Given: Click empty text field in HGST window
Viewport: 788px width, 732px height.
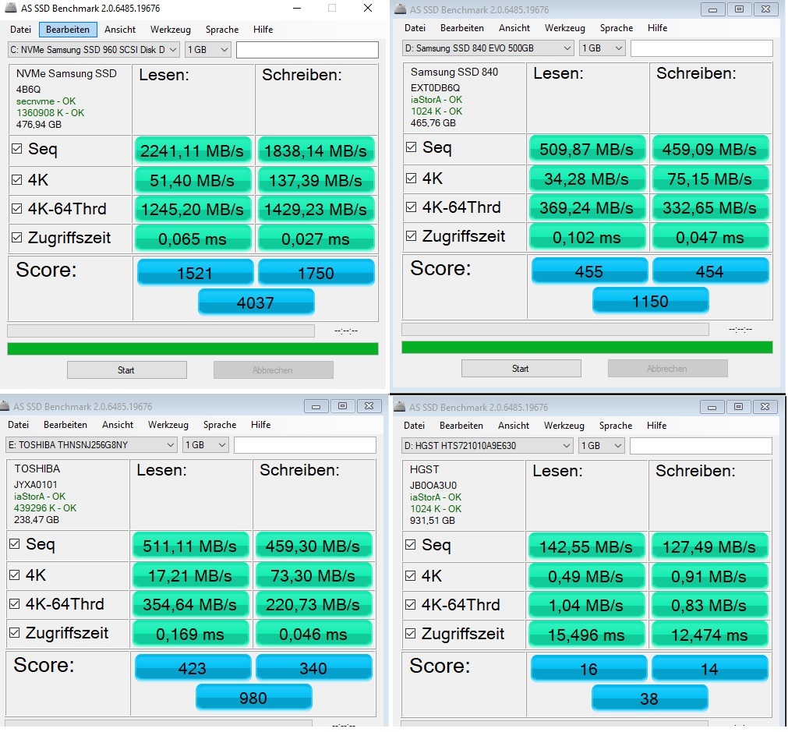Looking at the screenshot, I should (701, 445).
